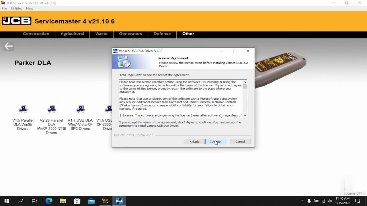Open network settings from the tray icon
The image size is (367, 206).
(x=323, y=201)
